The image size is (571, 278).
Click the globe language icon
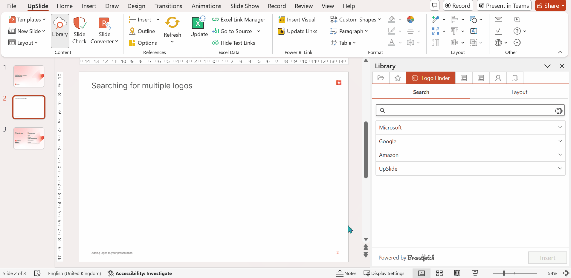(x=498, y=43)
